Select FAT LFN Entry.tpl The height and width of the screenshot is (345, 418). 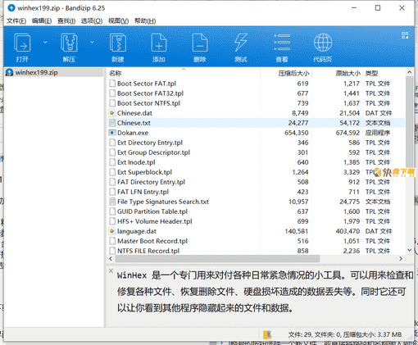257,192
